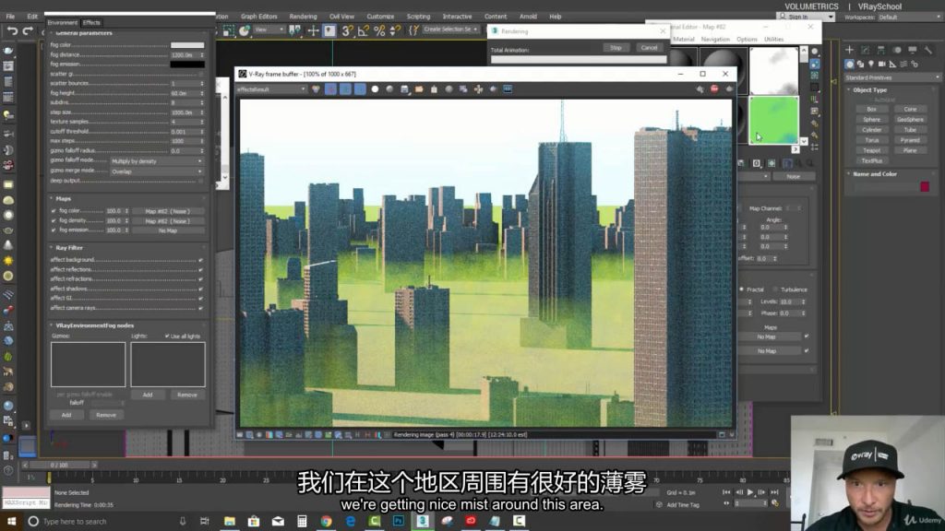Click the red stop icon in frame buffer
Viewport: 945px width, 531px height.
714,89
